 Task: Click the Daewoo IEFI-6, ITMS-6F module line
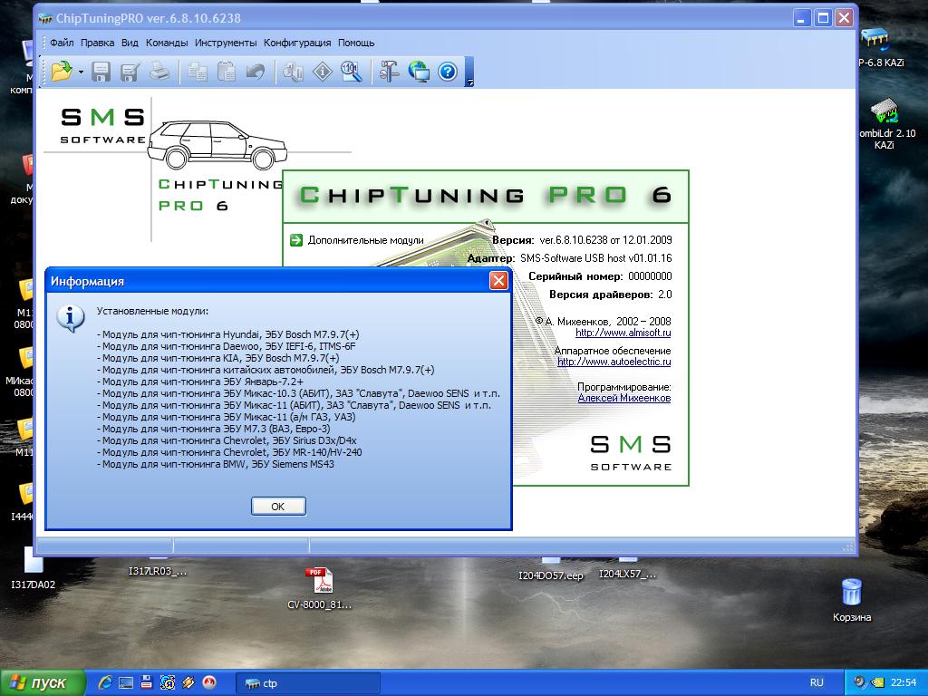pos(226,346)
